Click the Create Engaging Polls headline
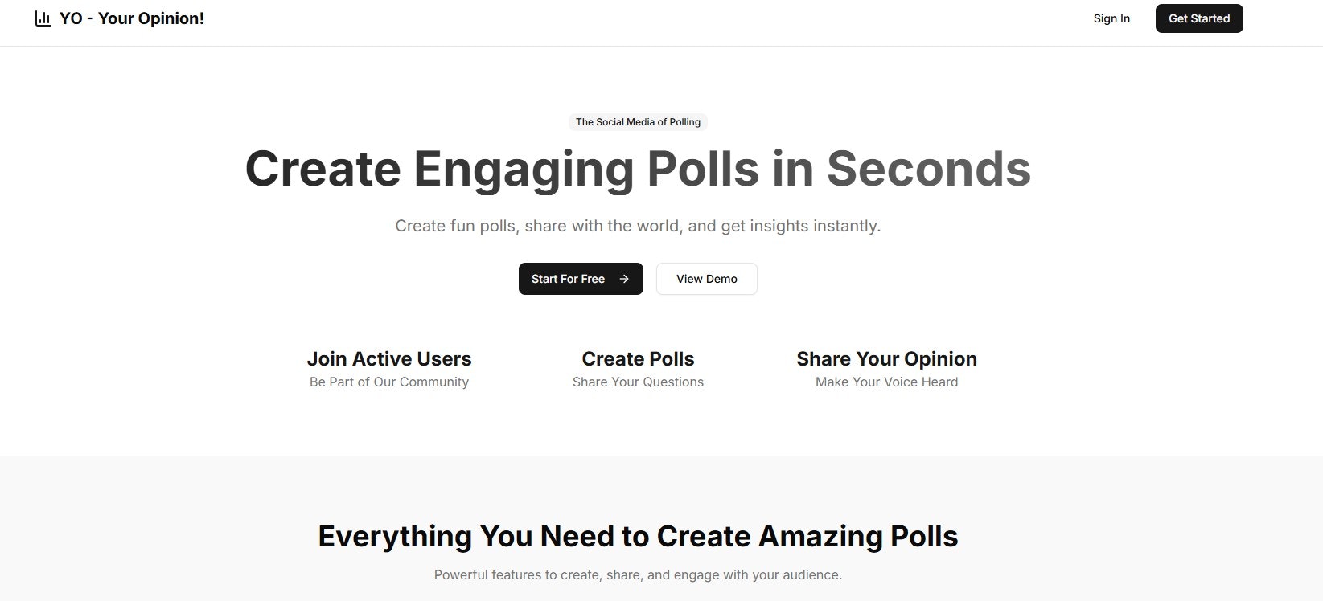The width and height of the screenshot is (1323, 601). (x=638, y=168)
